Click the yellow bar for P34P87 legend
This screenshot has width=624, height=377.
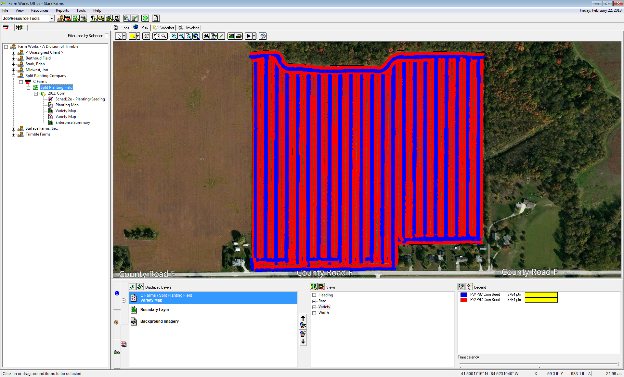coord(541,294)
